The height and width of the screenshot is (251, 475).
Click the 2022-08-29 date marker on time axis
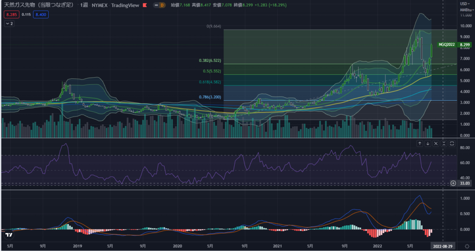pos(443,246)
